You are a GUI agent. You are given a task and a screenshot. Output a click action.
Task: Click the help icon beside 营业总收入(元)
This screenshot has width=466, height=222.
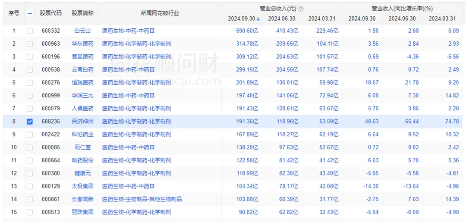point(301,9)
